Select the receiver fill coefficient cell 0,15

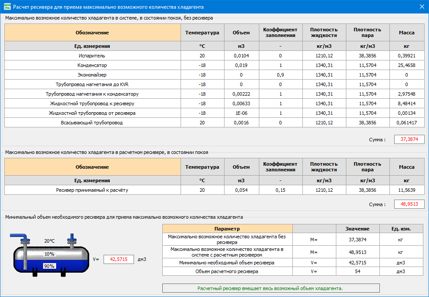[281, 190]
